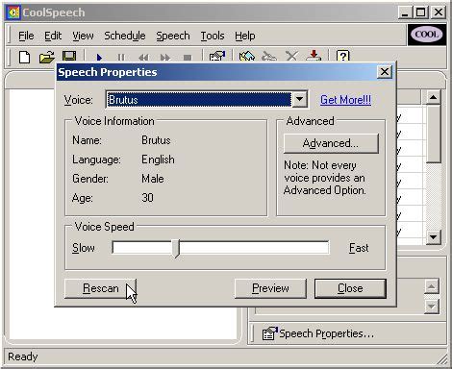Click the Save disk toolbar icon
The width and height of the screenshot is (452, 369).
click(69, 57)
